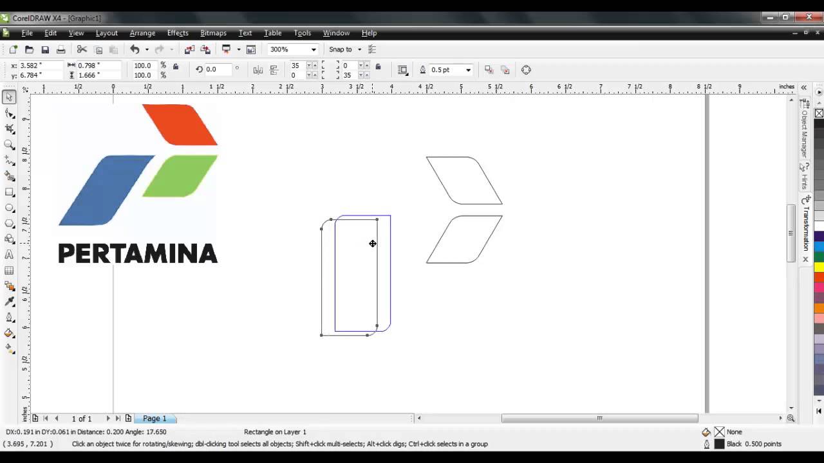Open the Wrap paragraph text flyout
824x463 pixels.
(x=402, y=69)
